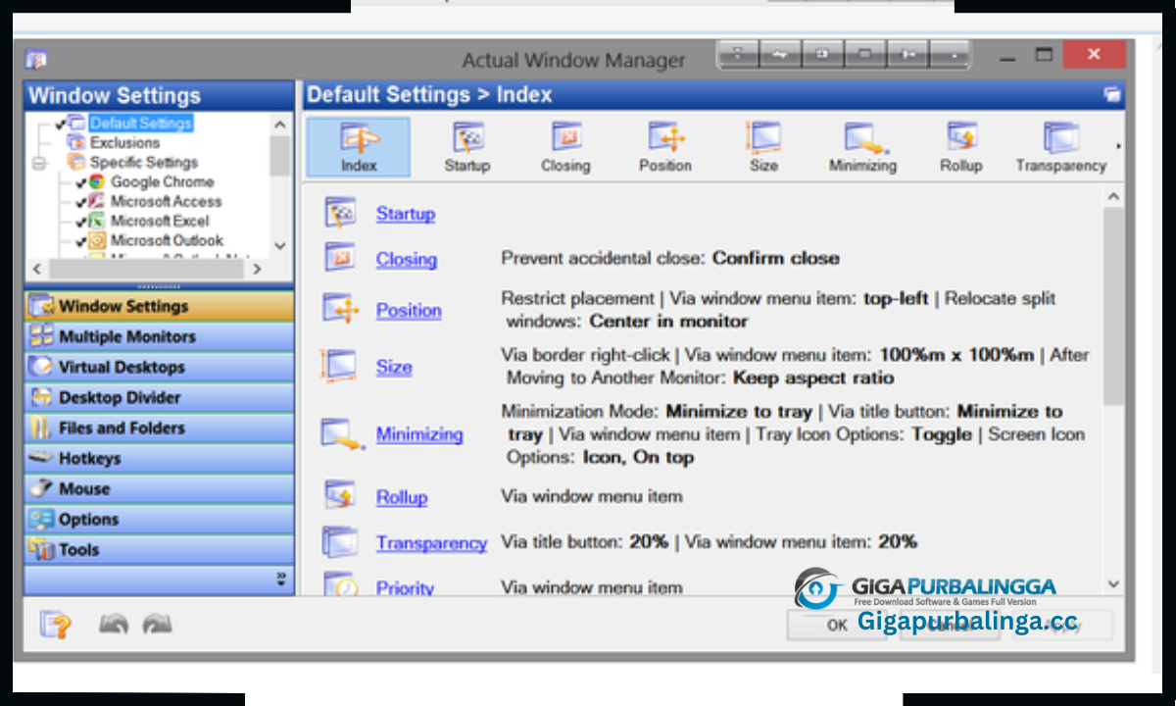Click the icon beside the Transparency link
This screenshot has width=1176, height=706.
click(341, 541)
